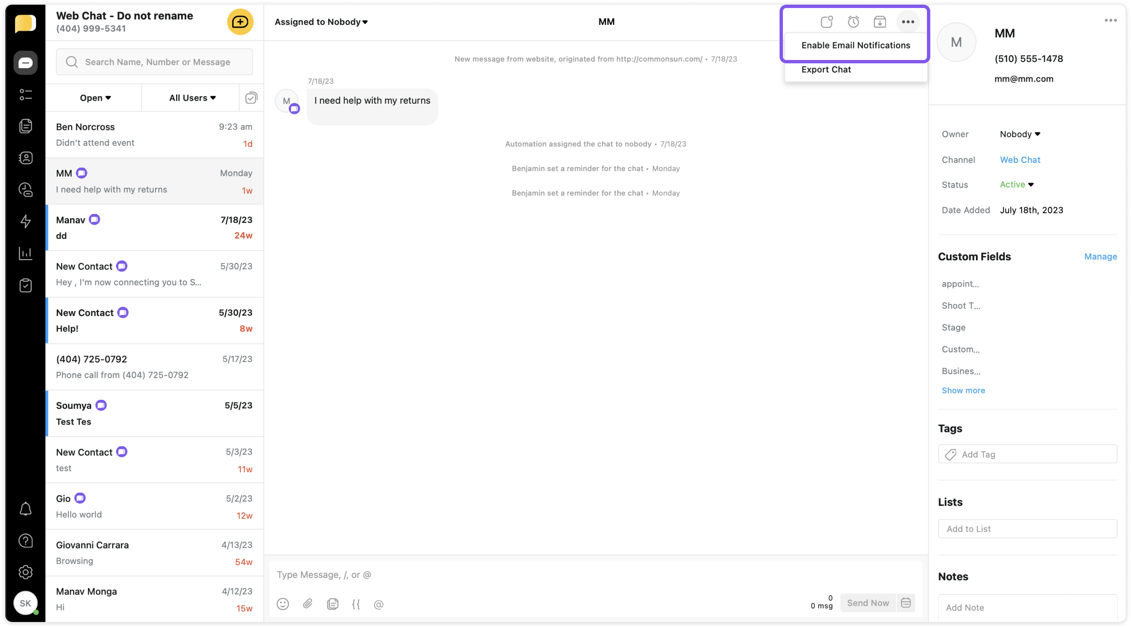Expand the Open status filter dropdown
The height and width of the screenshot is (628, 1131).
coord(95,97)
